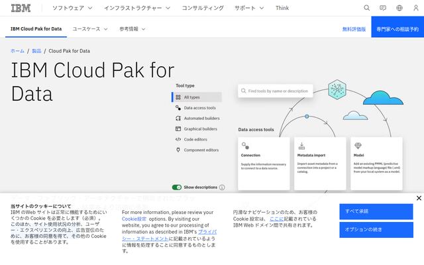The image size is (424, 265).
Task: Click the ホーム breadcrumb link
Action: click(17, 51)
